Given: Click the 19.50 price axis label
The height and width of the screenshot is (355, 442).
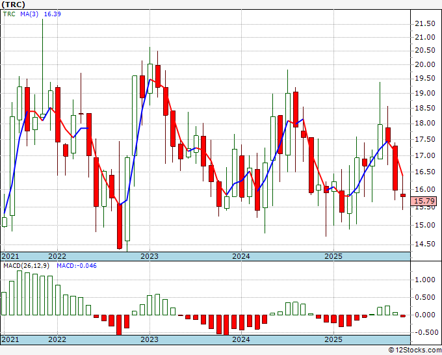Looking at the screenshot, I should [425, 79].
